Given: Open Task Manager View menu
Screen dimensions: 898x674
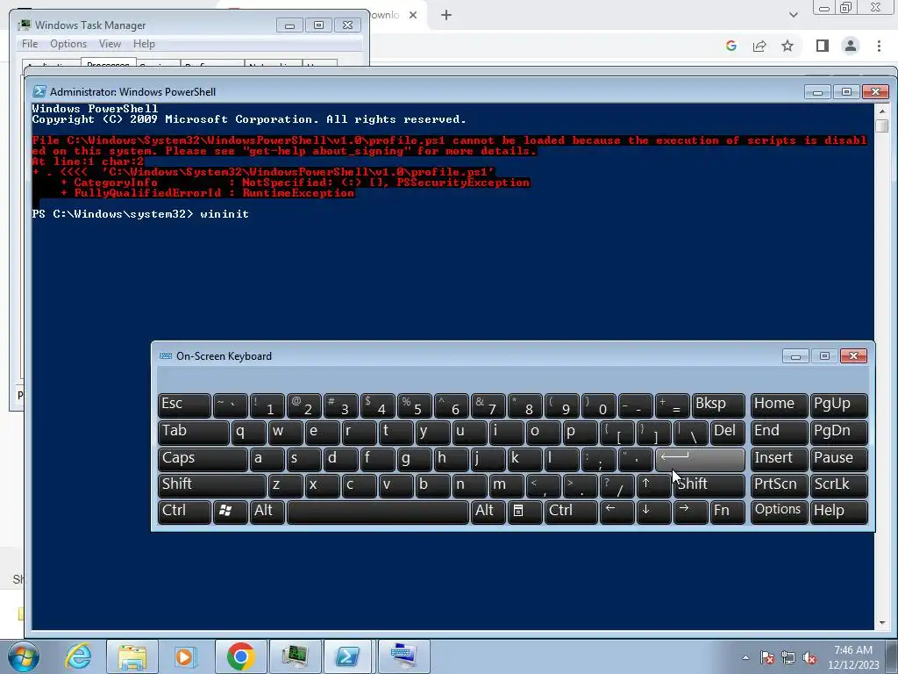Looking at the screenshot, I should click(x=110, y=44).
